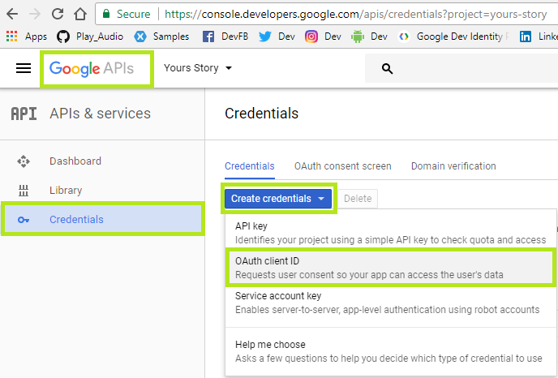Select Help me choose option
The image size is (558, 378).
click(x=391, y=351)
